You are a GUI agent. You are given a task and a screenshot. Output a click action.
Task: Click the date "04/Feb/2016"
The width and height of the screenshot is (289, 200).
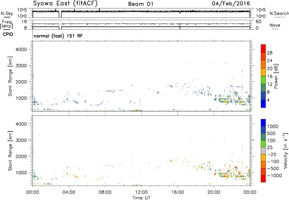coord(231,3)
